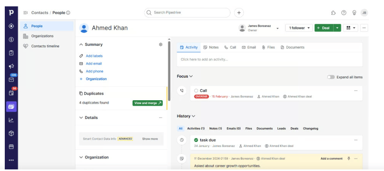Click the Add email link

pyautogui.click(x=94, y=64)
